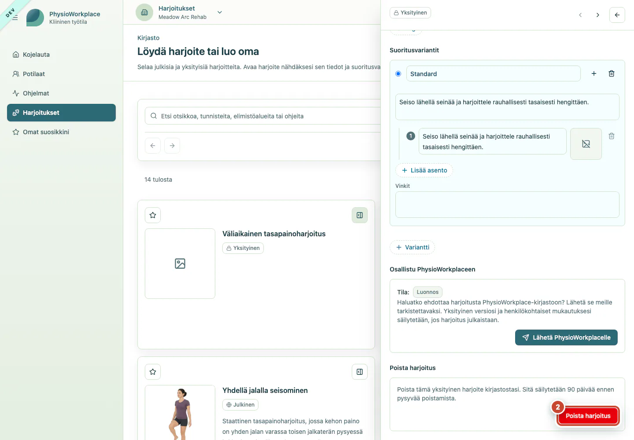Click the Lisää asento button
The width and height of the screenshot is (634, 440).
[x=424, y=170]
